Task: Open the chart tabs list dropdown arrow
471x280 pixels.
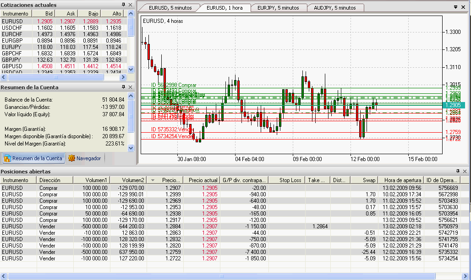Action: pyautogui.click(x=456, y=7)
